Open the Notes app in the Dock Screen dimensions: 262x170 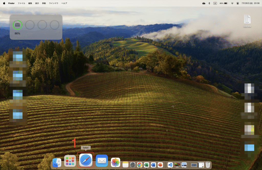coord(125,165)
